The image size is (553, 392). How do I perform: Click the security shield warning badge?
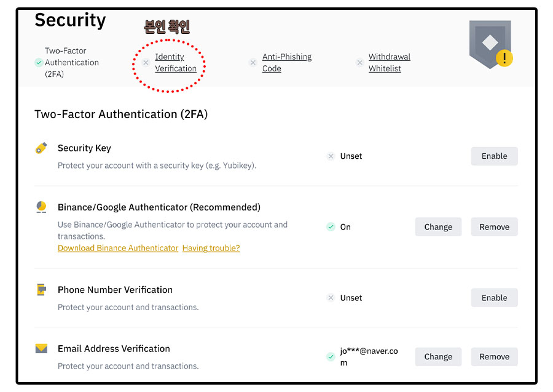tap(491, 44)
